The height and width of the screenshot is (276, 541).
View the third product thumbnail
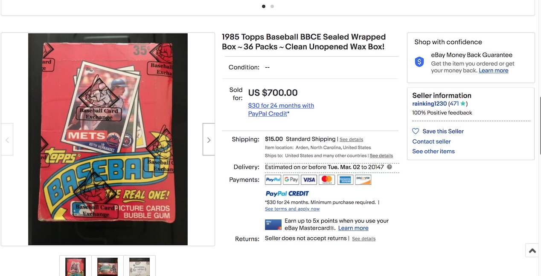click(x=140, y=266)
